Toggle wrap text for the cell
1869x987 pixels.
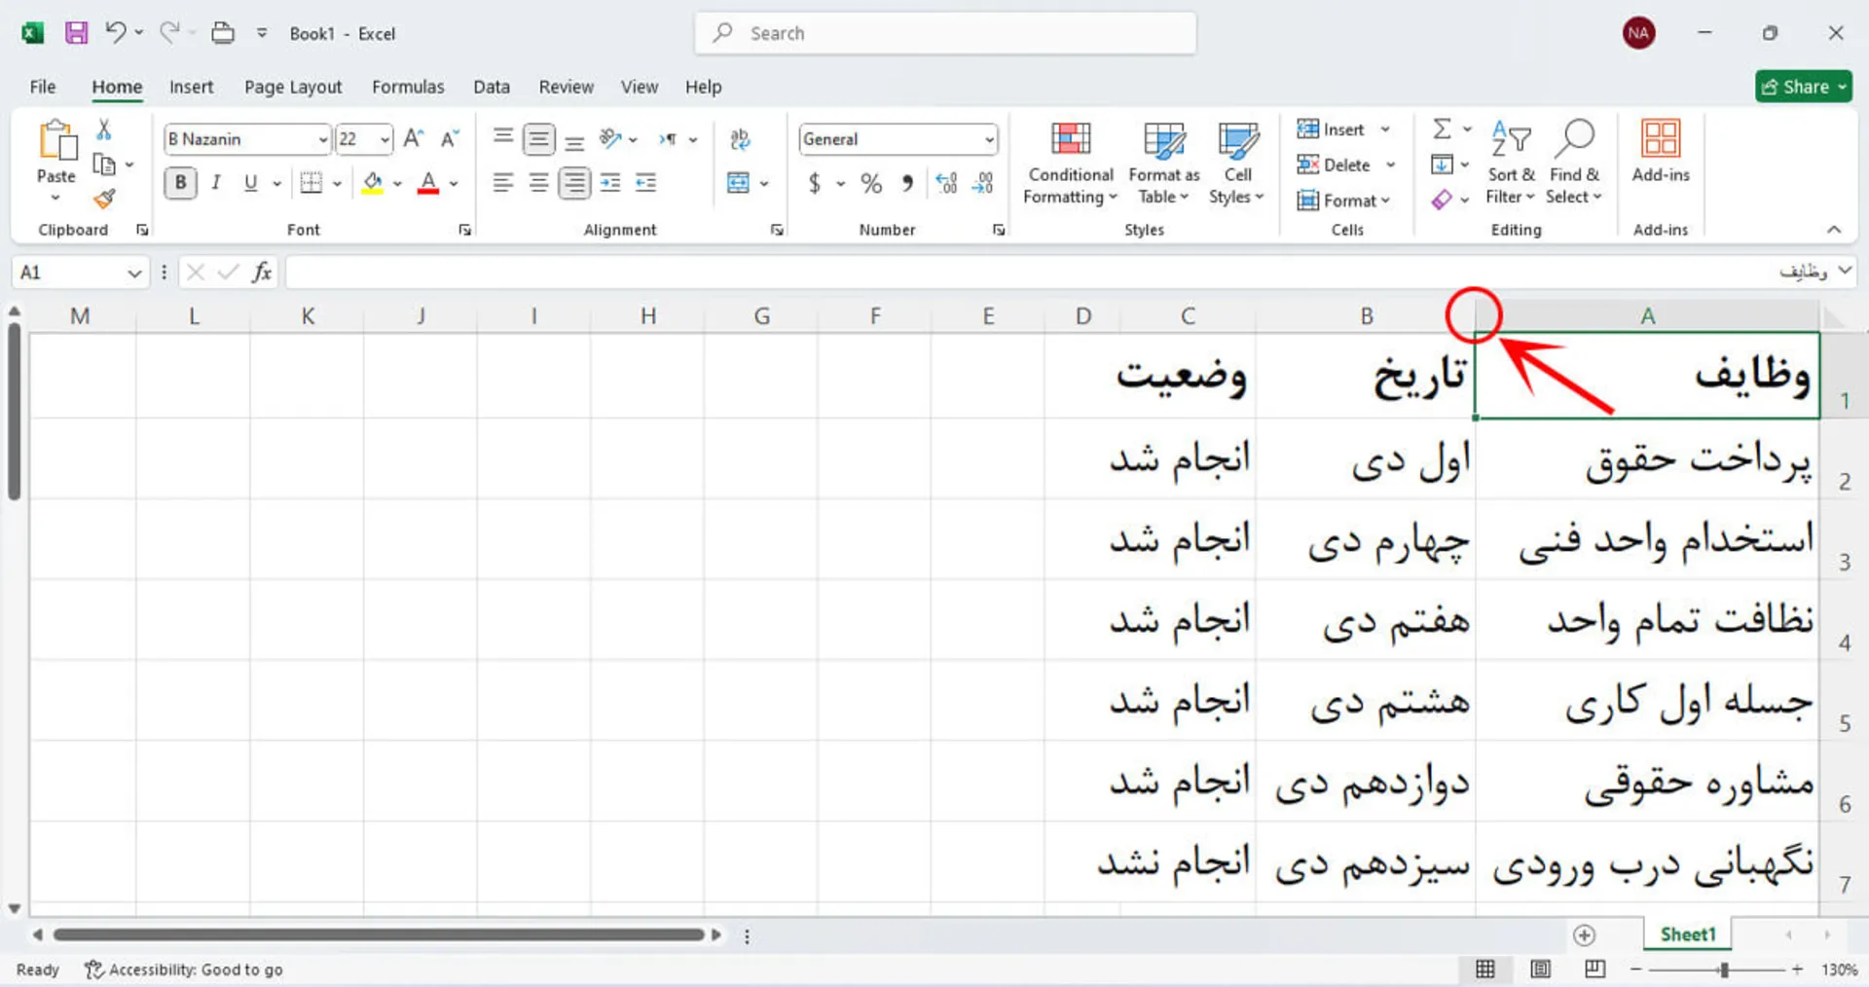[x=741, y=139]
